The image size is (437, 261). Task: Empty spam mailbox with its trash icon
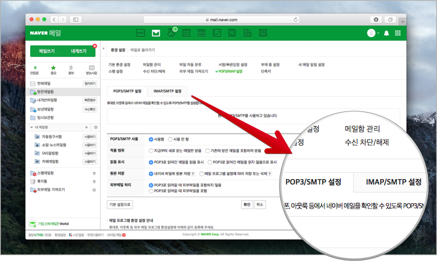(94, 173)
